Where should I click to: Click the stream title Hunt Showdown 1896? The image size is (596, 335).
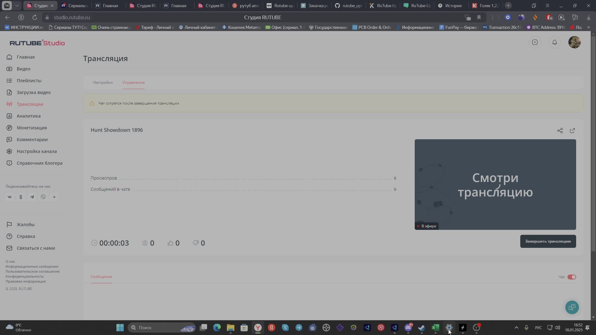(117, 130)
